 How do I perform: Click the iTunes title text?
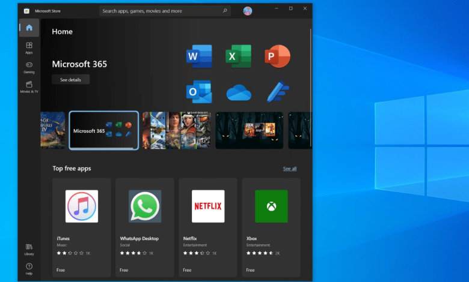(63, 238)
